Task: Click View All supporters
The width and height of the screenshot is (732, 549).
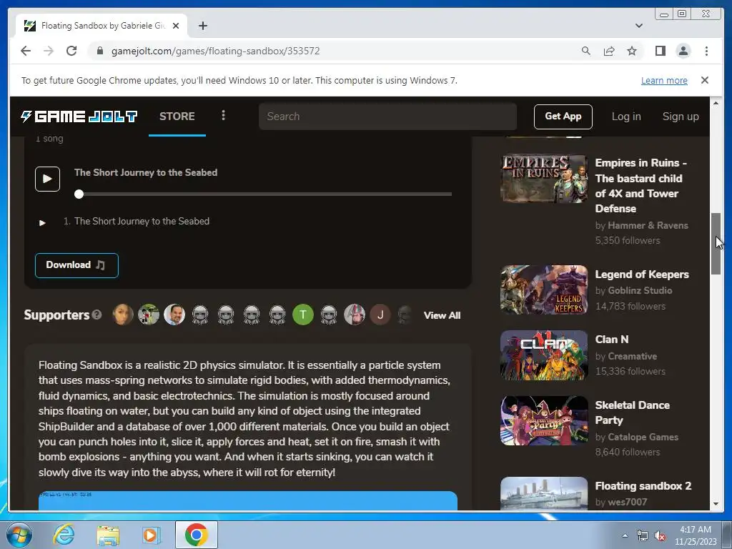Action: [442, 315]
